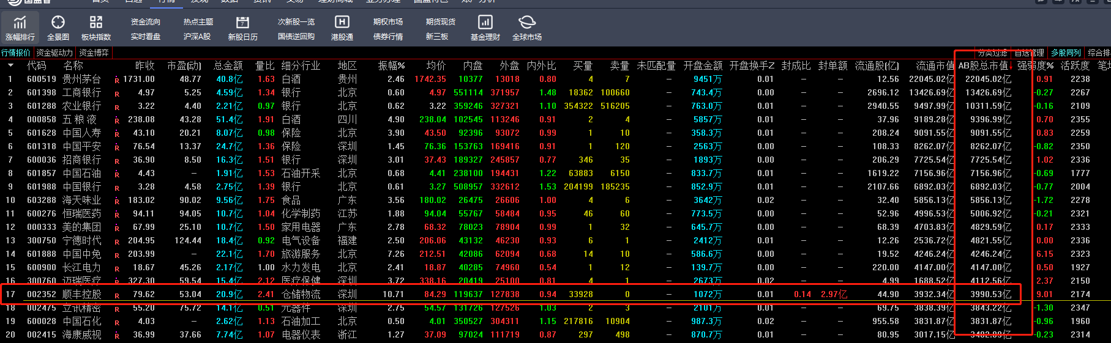Sort by the 总金额 column header
Image resolution: width=1111 pixels, height=343 pixels.
[x=228, y=65]
